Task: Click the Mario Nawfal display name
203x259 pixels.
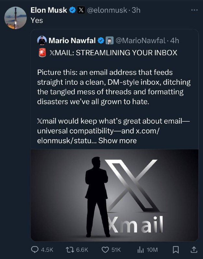Action: 72,41
